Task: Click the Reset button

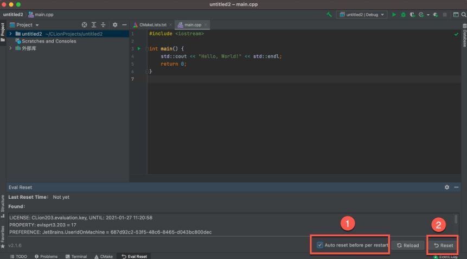Action: tap(443, 245)
